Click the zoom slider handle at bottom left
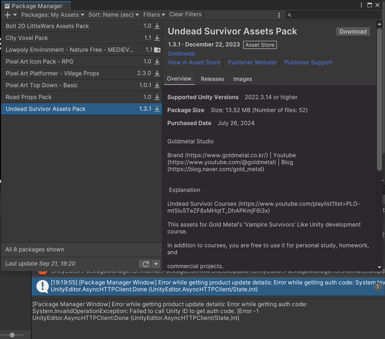 coord(12,335)
